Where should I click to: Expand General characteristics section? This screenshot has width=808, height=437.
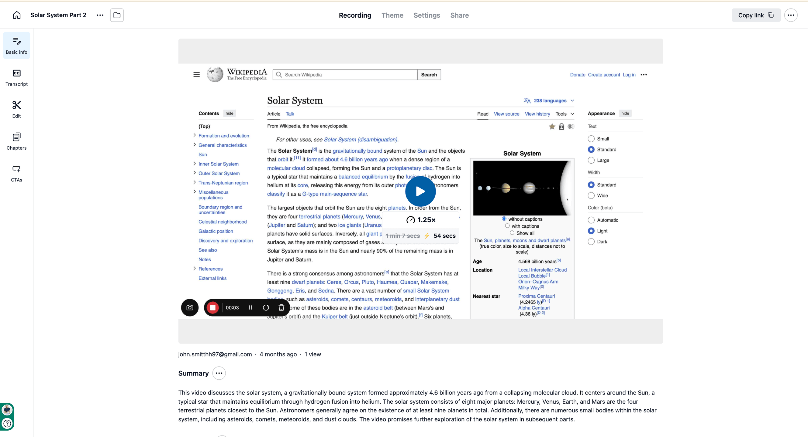pyautogui.click(x=195, y=145)
